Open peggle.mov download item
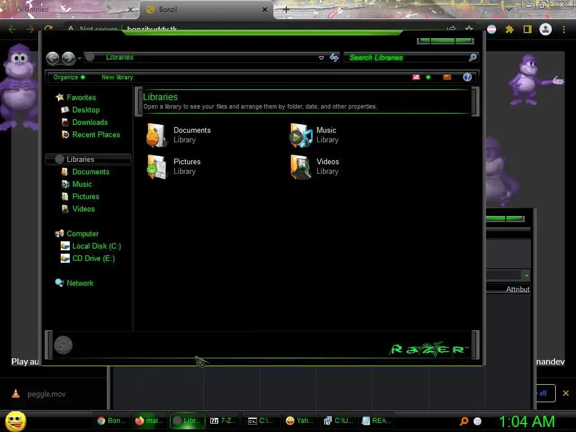This screenshot has width=576, height=432. pos(46,394)
